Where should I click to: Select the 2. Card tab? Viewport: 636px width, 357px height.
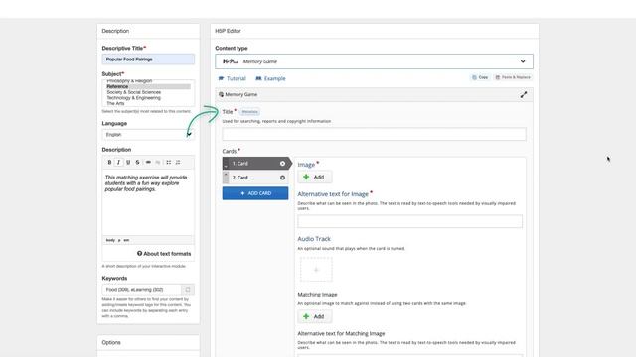pyautogui.click(x=255, y=178)
